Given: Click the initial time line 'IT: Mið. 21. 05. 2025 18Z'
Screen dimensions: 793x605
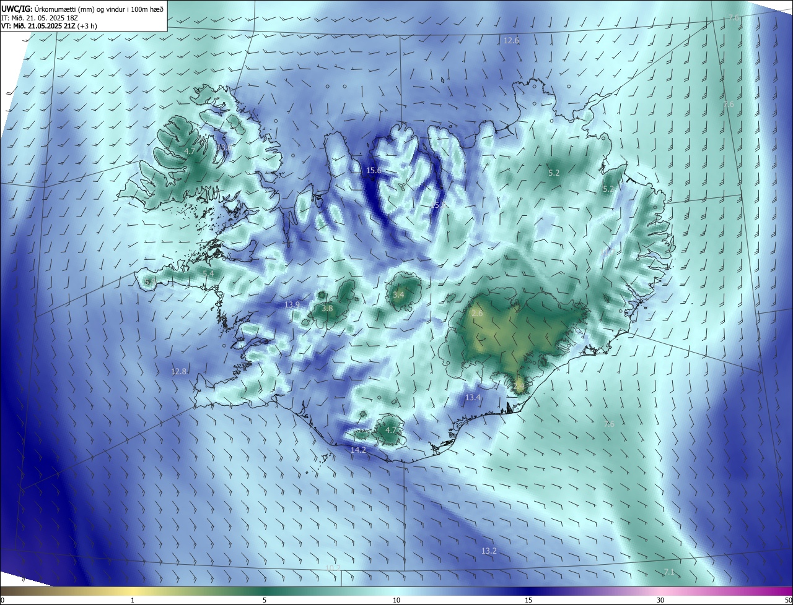Looking at the screenshot, I should [x=39, y=18].
